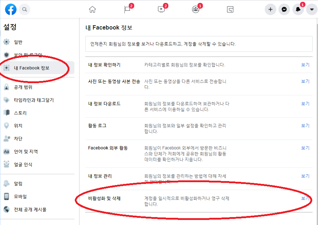Open the Pages flag icon

point(127,9)
